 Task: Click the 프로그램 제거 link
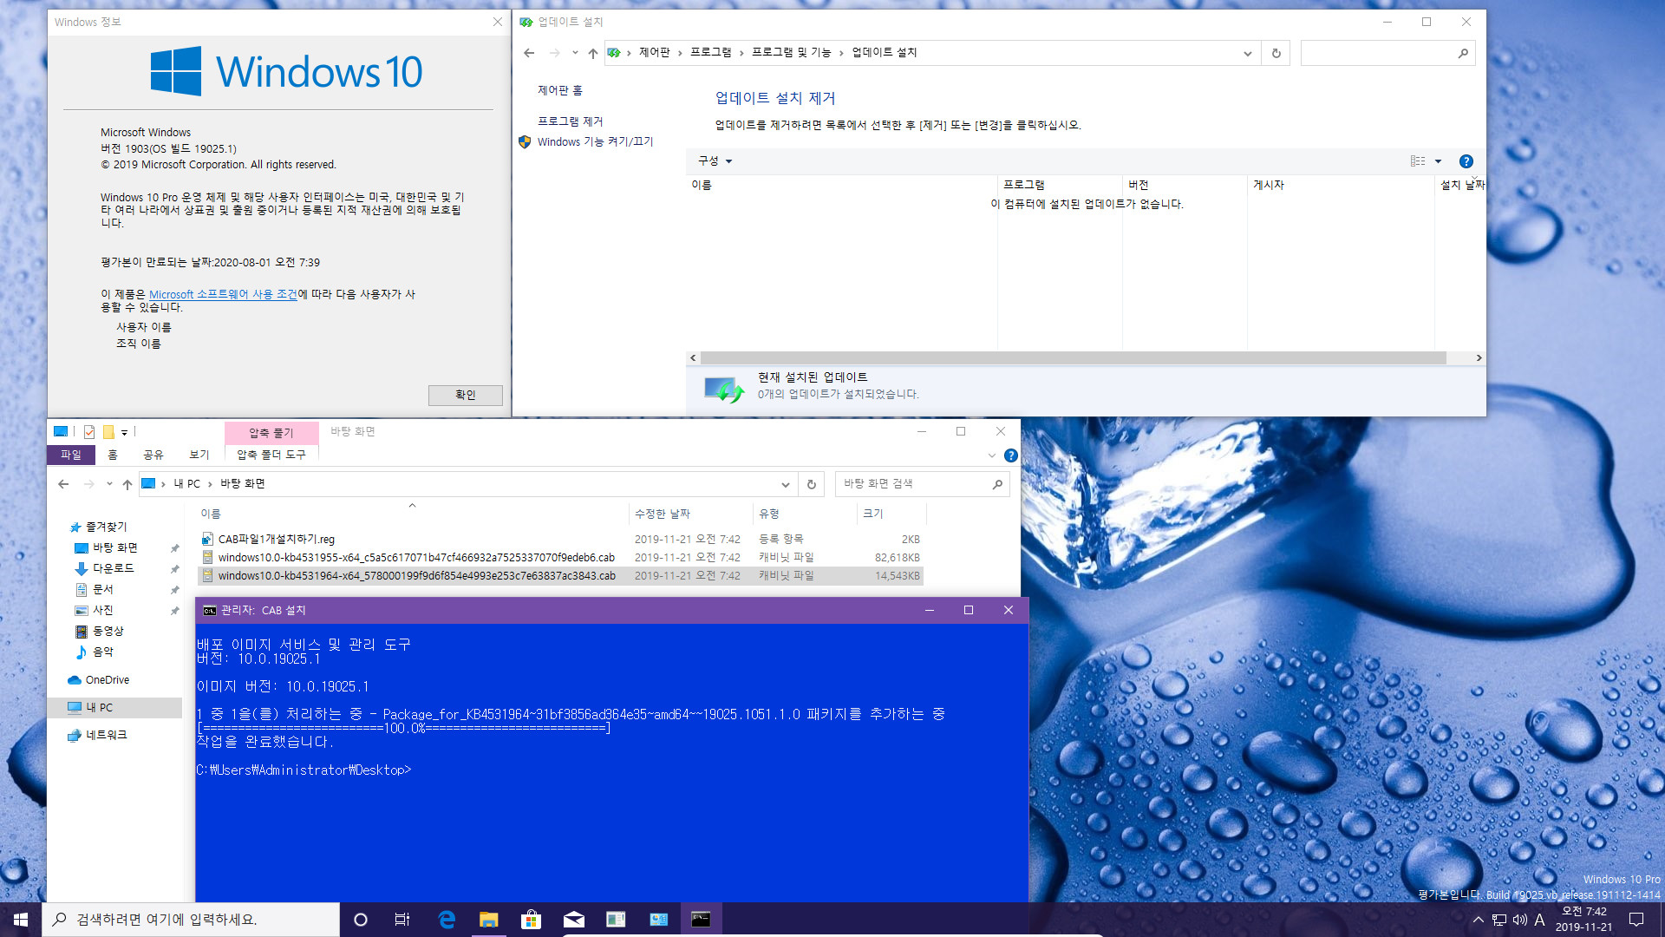570,121
